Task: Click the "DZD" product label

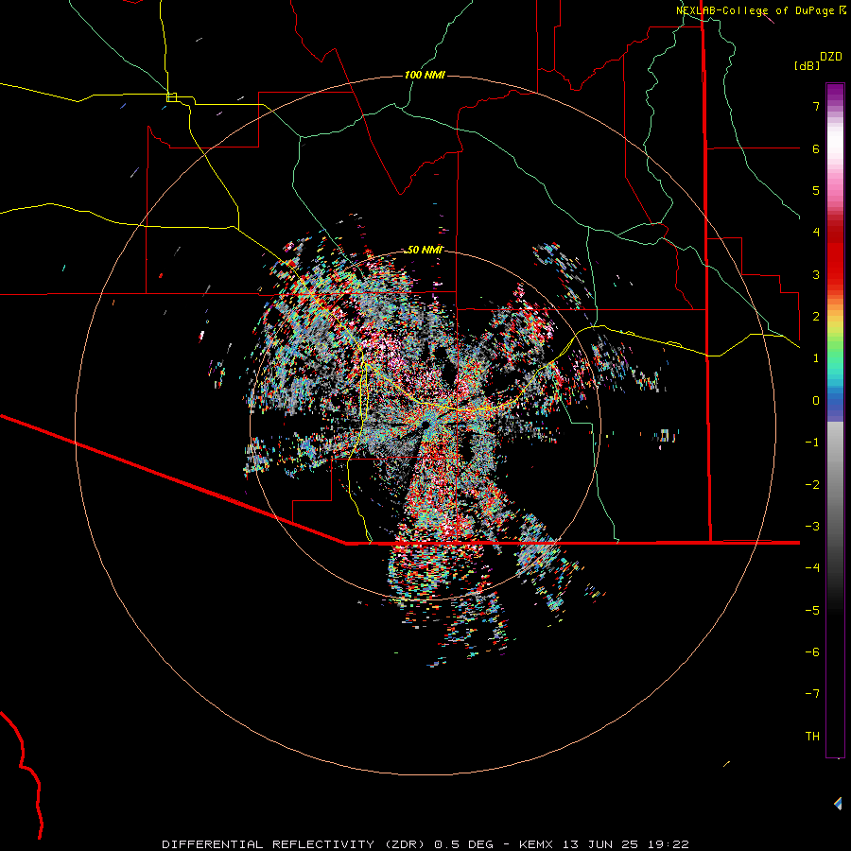Action: tap(831, 57)
